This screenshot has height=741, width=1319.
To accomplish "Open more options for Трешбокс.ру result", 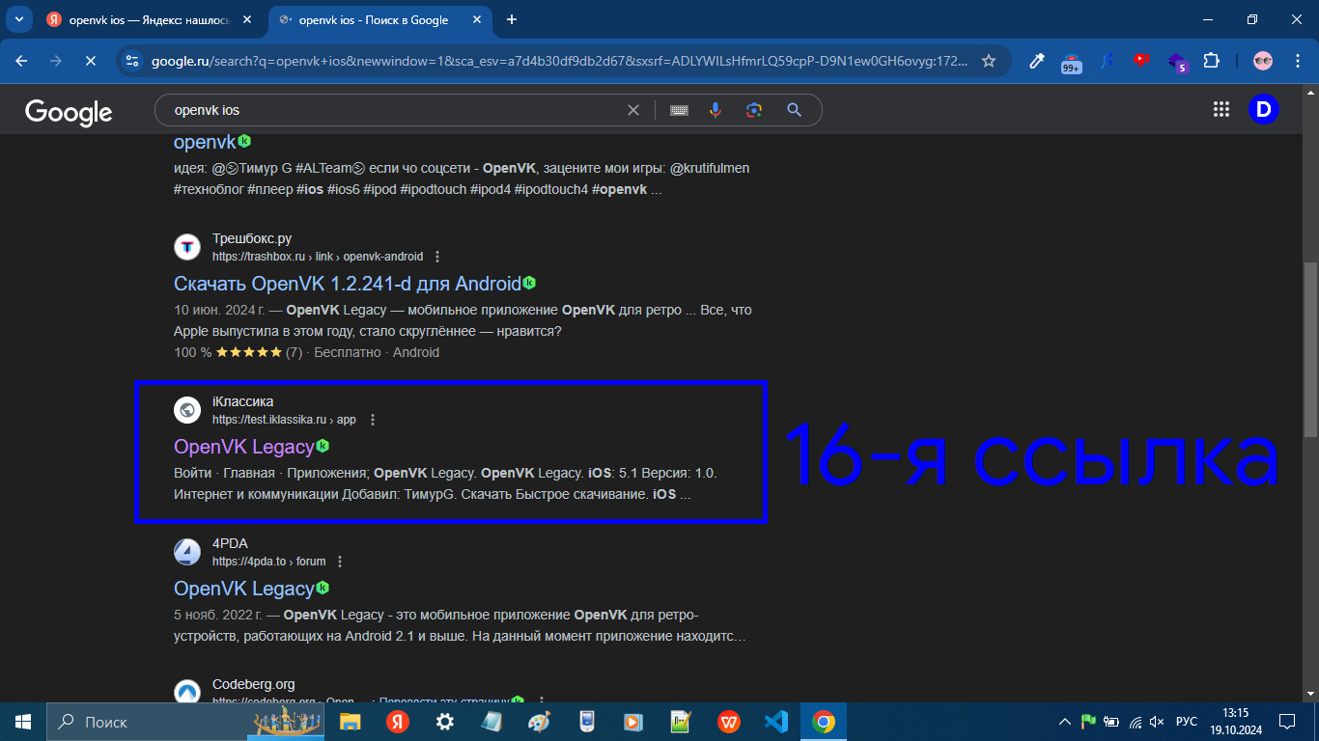I will [437, 257].
